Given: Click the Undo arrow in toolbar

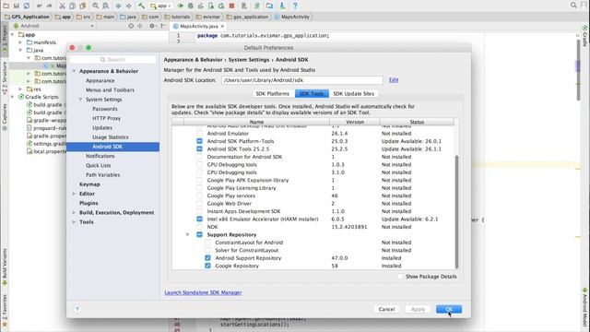Looking at the screenshot, I should pyautogui.click(x=40, y=6).
